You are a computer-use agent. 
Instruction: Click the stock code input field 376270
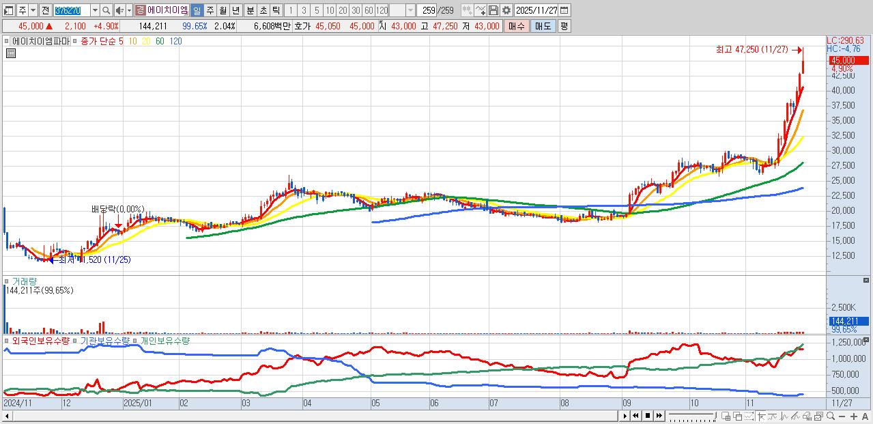72,10
